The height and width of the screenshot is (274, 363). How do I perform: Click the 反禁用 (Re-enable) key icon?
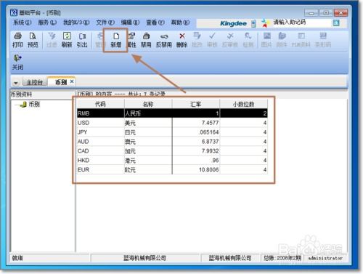[x=164, y=40]
